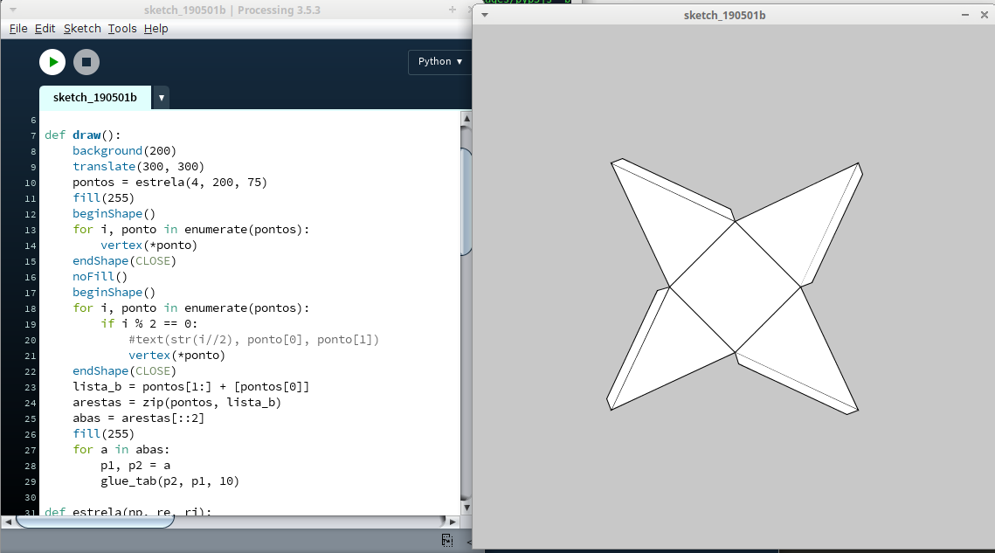Minimize the sketch_190501b output window

964,15
